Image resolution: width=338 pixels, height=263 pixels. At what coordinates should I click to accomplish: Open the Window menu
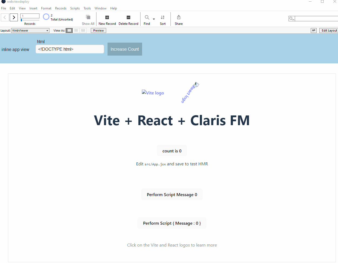(x=101, y=8)
